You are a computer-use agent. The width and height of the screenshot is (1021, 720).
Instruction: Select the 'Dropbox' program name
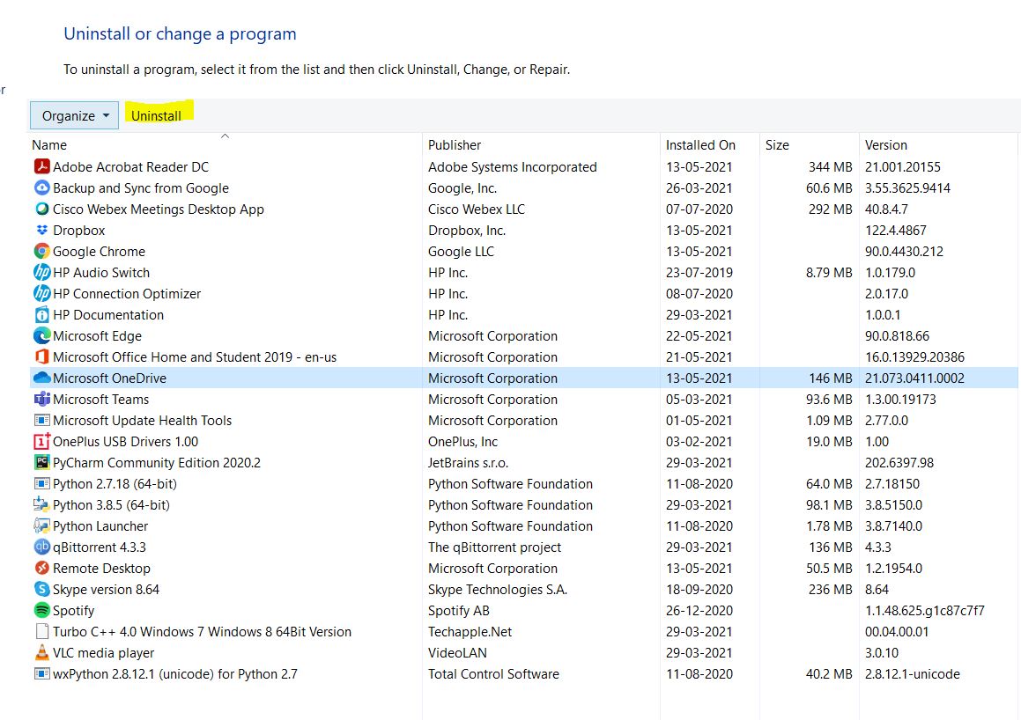(78, 231)
